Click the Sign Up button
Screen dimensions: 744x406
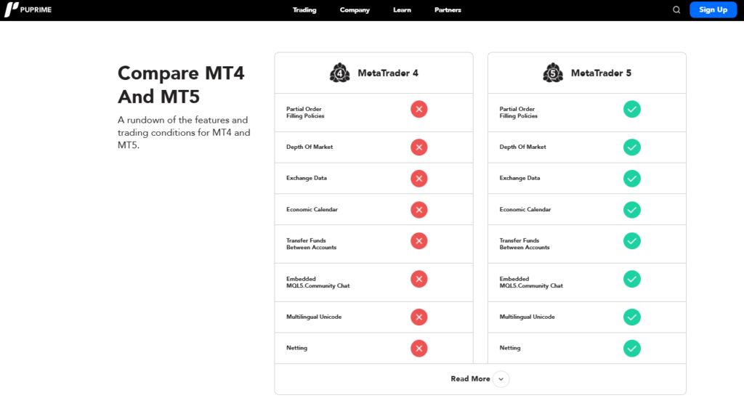coord(713,10)
